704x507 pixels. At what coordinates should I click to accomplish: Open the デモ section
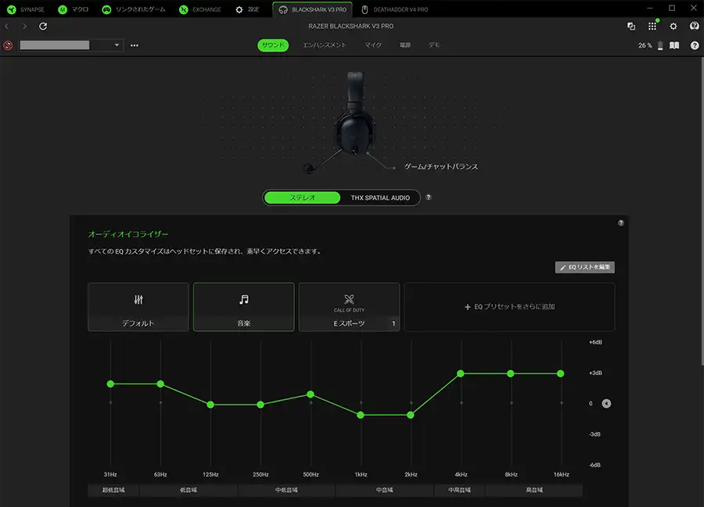click(x=434, y=45)
